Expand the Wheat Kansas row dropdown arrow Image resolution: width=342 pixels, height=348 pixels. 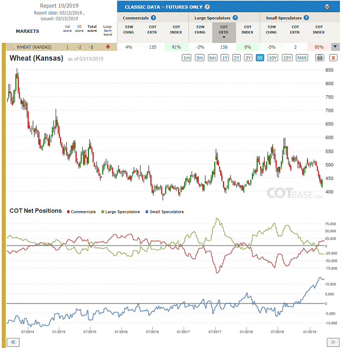click(335, 47)
